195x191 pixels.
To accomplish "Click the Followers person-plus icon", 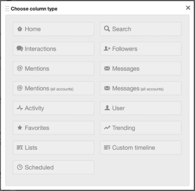I will (x=107, y=48).
